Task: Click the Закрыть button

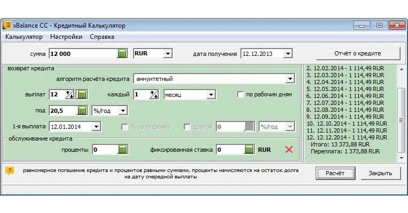Action: [x=380, y=173]
